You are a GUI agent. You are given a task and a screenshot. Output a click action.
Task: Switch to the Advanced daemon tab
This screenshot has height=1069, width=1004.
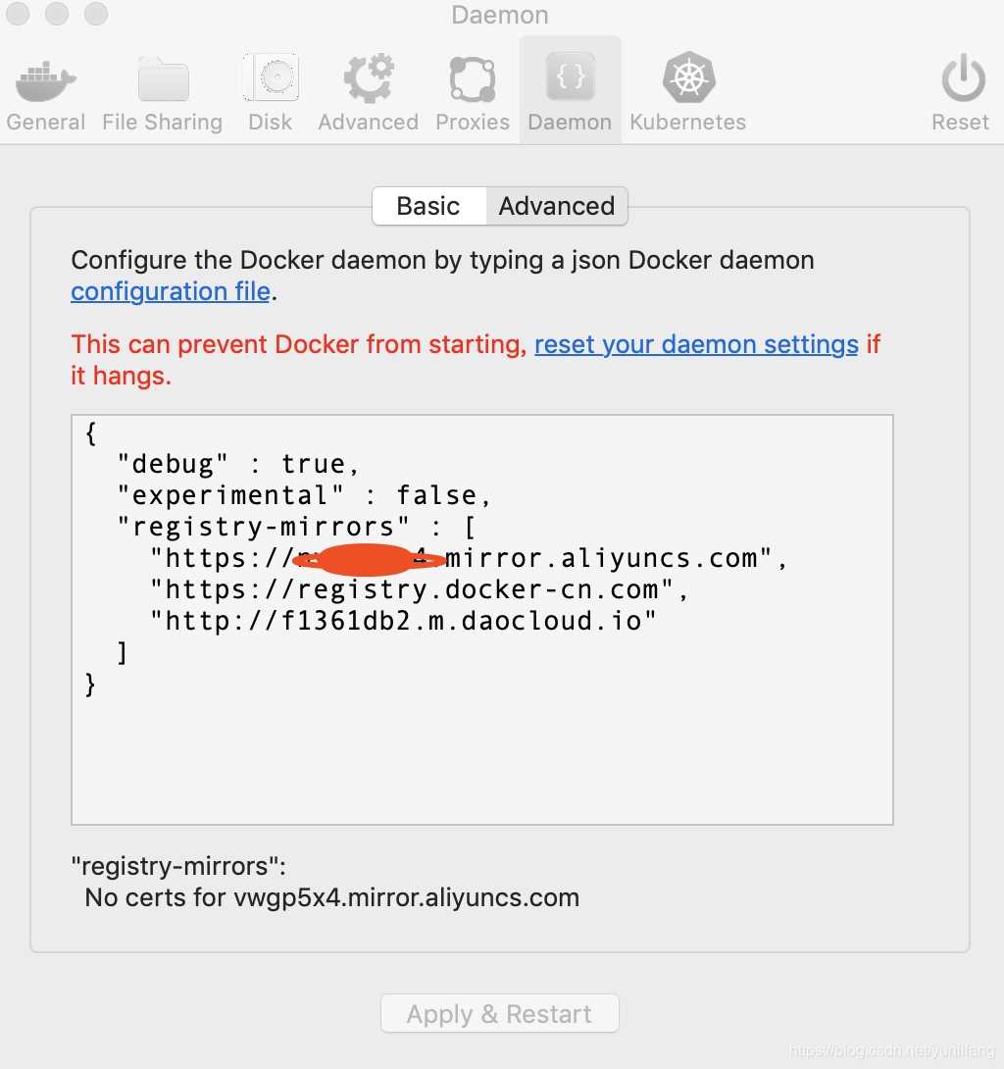[556, 206]
